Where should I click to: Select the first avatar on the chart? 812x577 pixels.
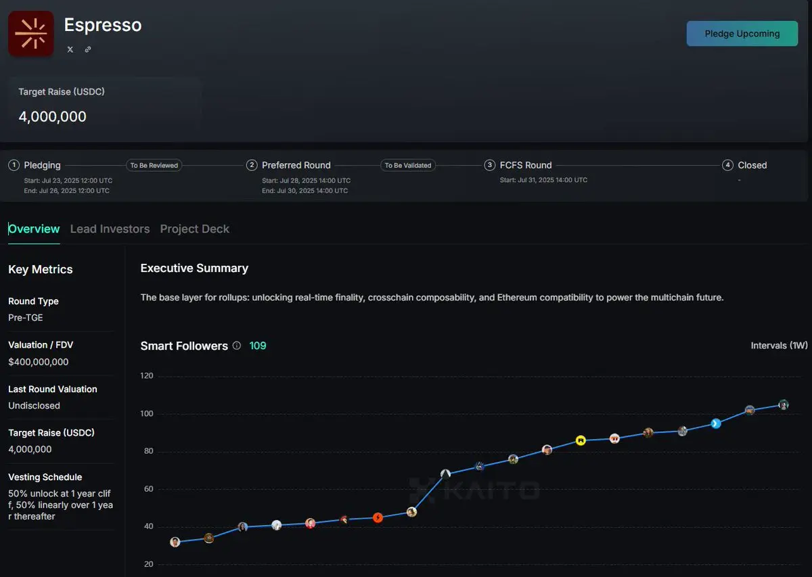click(x=175, y=542)
